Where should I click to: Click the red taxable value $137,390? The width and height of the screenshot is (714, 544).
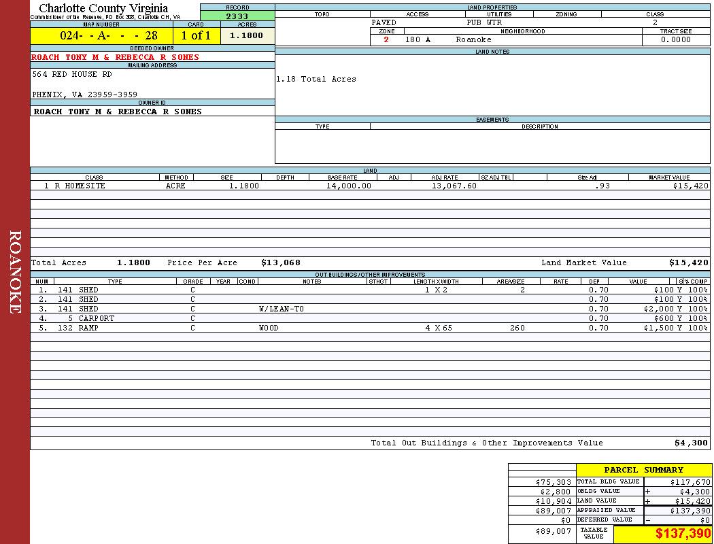click(683, 534)
